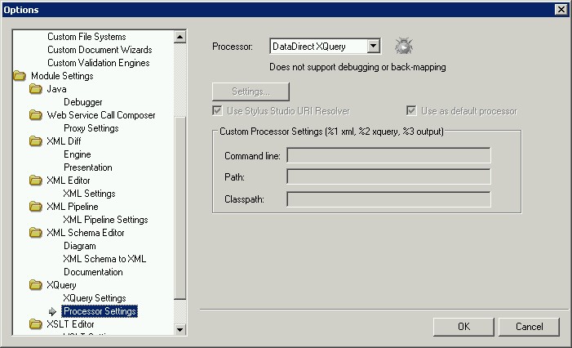Click the tree scrollbar down arrow
572x348 pixels.
(x=180, y=328)
